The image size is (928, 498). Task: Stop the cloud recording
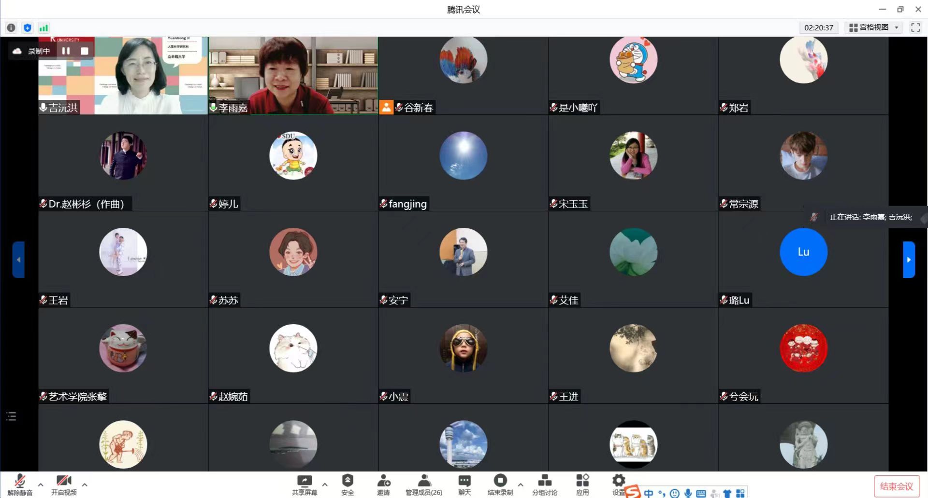click(x=85, y=51)
